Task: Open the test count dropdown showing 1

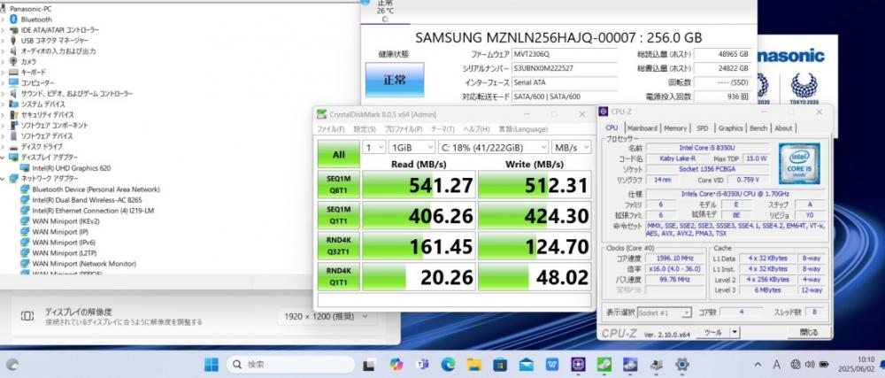Action: [373, 147]
